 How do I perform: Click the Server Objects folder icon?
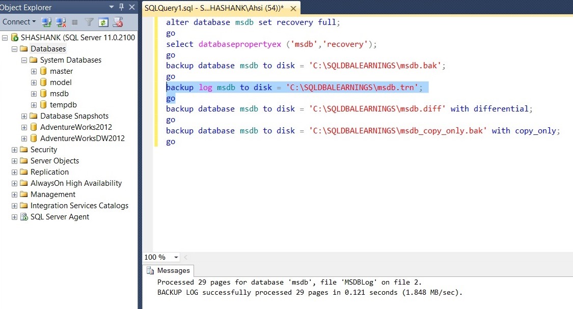click(24, 161)
